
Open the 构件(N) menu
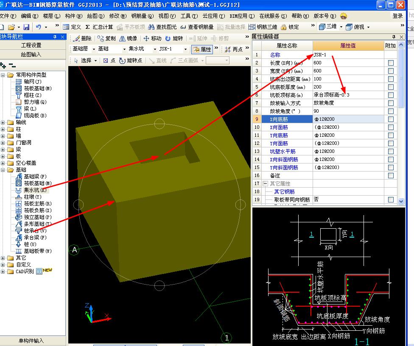click(x=74, y=16)
